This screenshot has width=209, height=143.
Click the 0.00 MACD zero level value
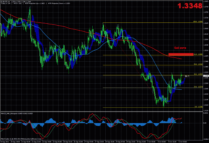(x=205, y=123)
